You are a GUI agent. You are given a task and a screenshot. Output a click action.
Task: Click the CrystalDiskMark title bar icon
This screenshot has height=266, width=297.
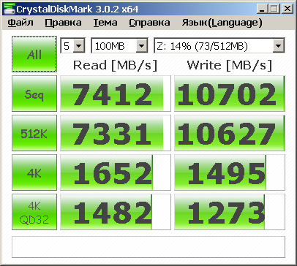pyautogui.click(x=9, y=9)
